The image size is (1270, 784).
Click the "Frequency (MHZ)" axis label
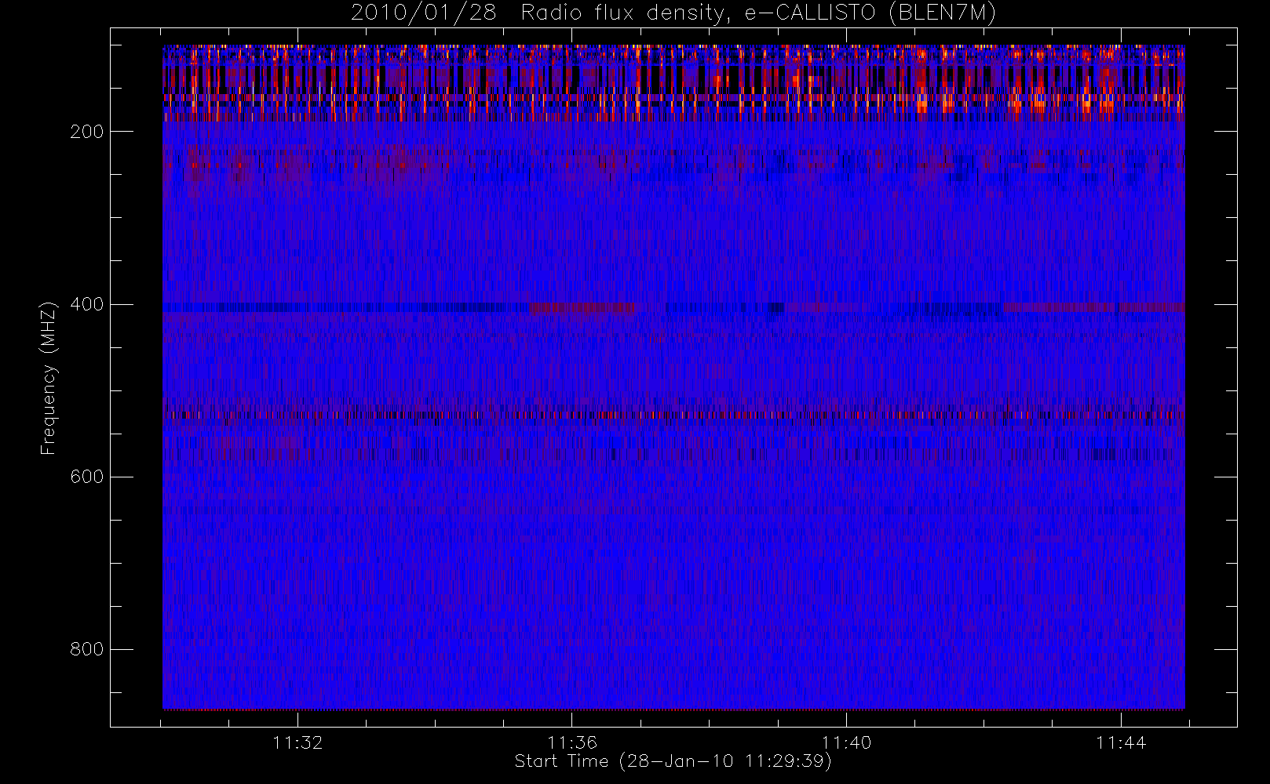pos(49,378)
